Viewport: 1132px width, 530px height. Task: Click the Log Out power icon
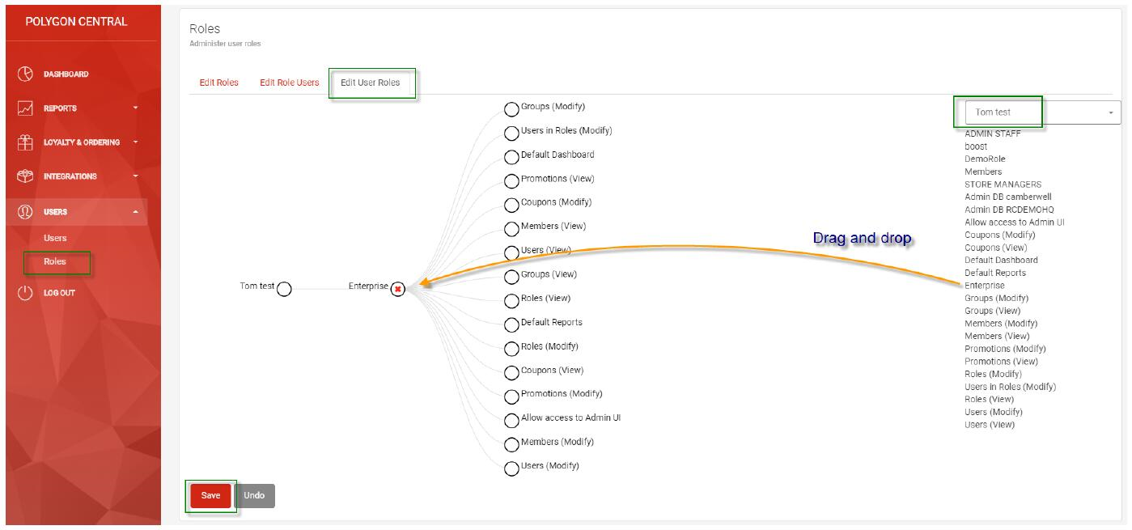tap(25, 292)
